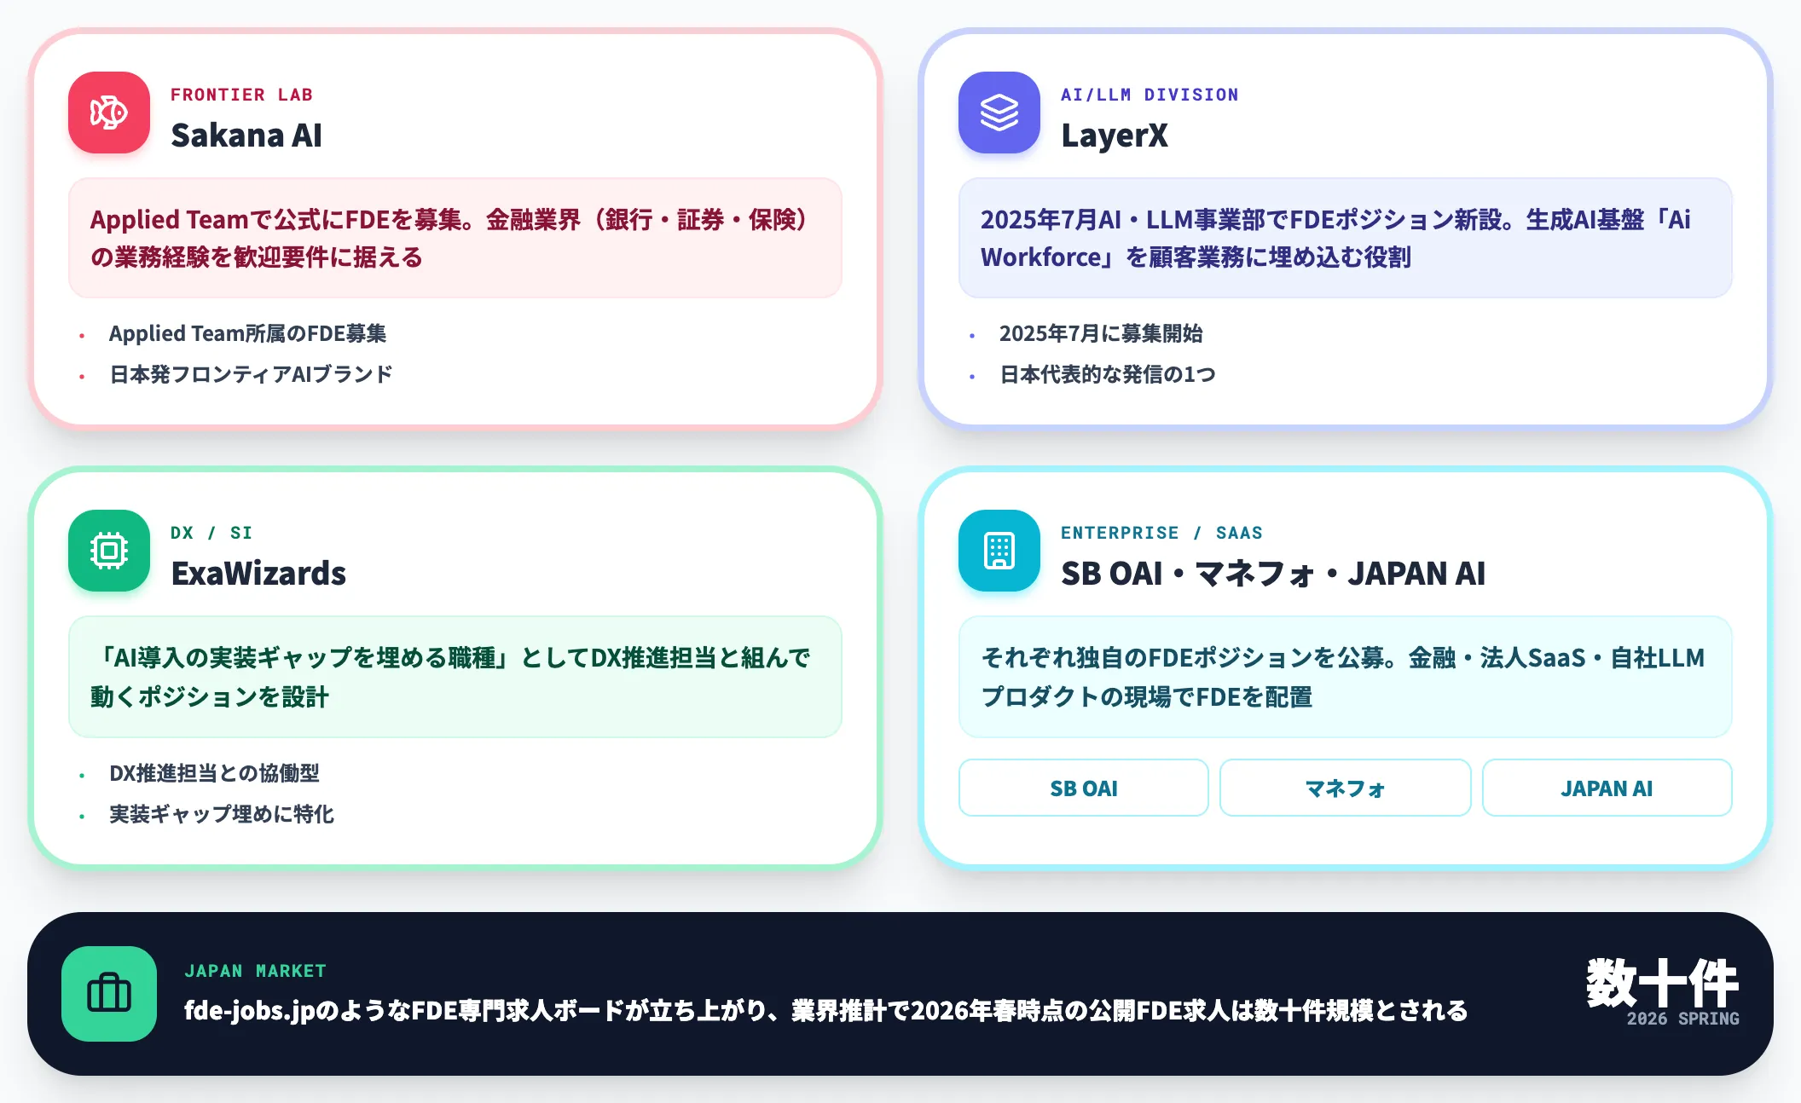Image resolution: width=1801 pixels, height=1103 pixels.
Task: Click the bullet DX推進担当との協働型
Action: 214,773
